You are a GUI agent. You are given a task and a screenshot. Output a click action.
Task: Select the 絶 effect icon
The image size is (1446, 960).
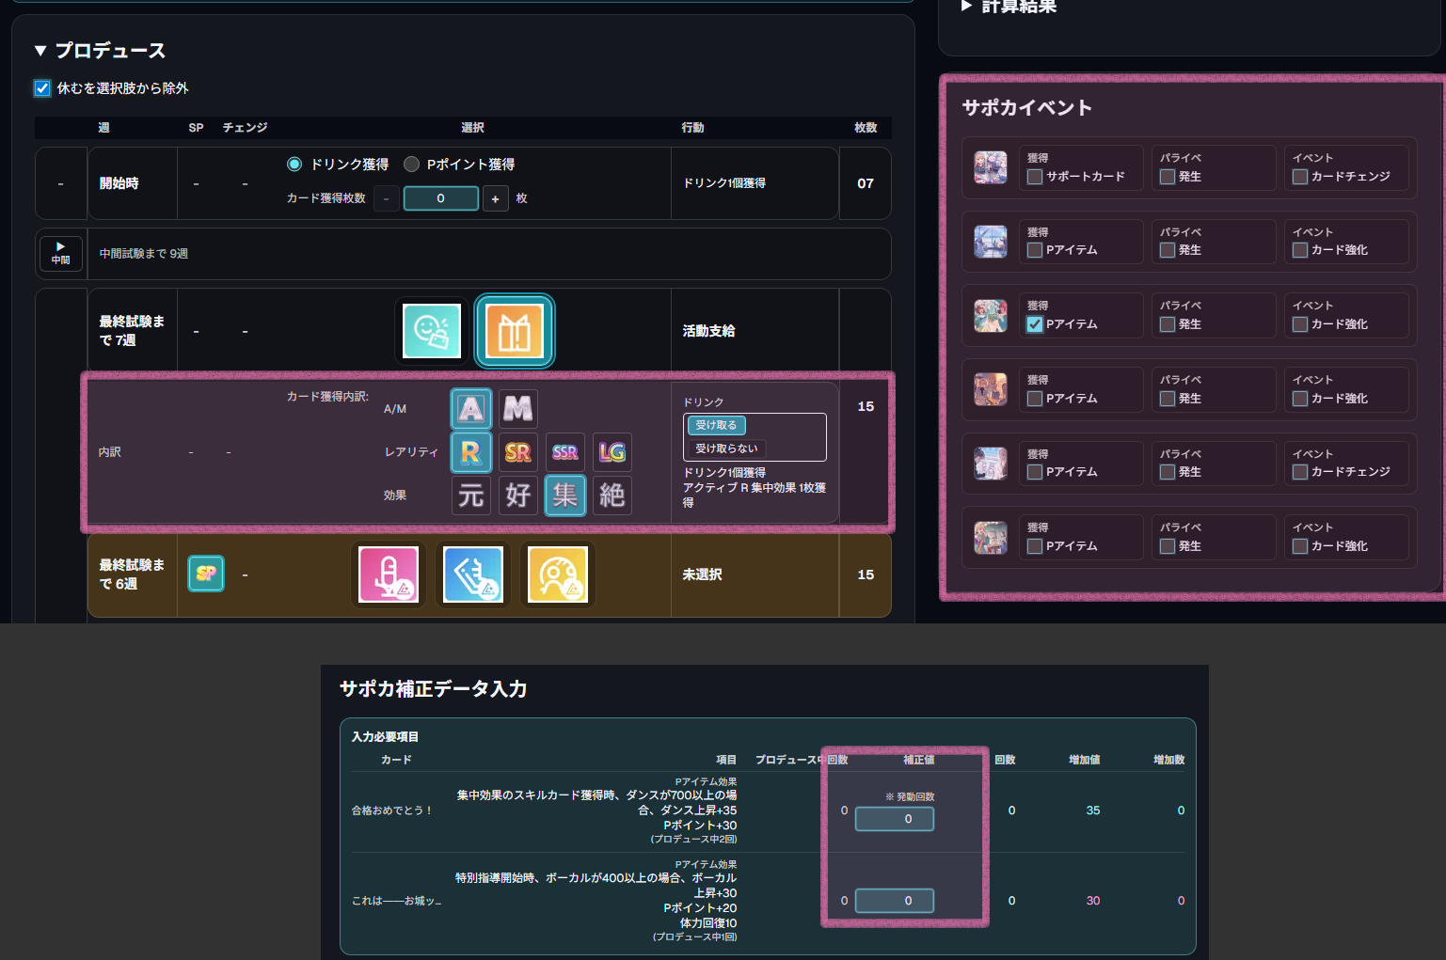[x=612, y=496]
